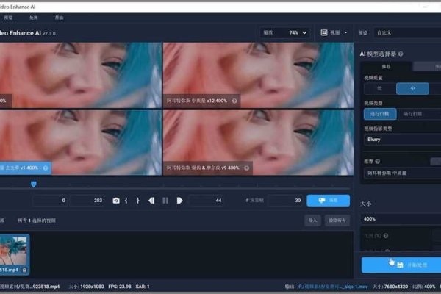Select the 518.mp4 video thumbnail
The width and height of the screenshot is (441, 294).
[14, 254]
